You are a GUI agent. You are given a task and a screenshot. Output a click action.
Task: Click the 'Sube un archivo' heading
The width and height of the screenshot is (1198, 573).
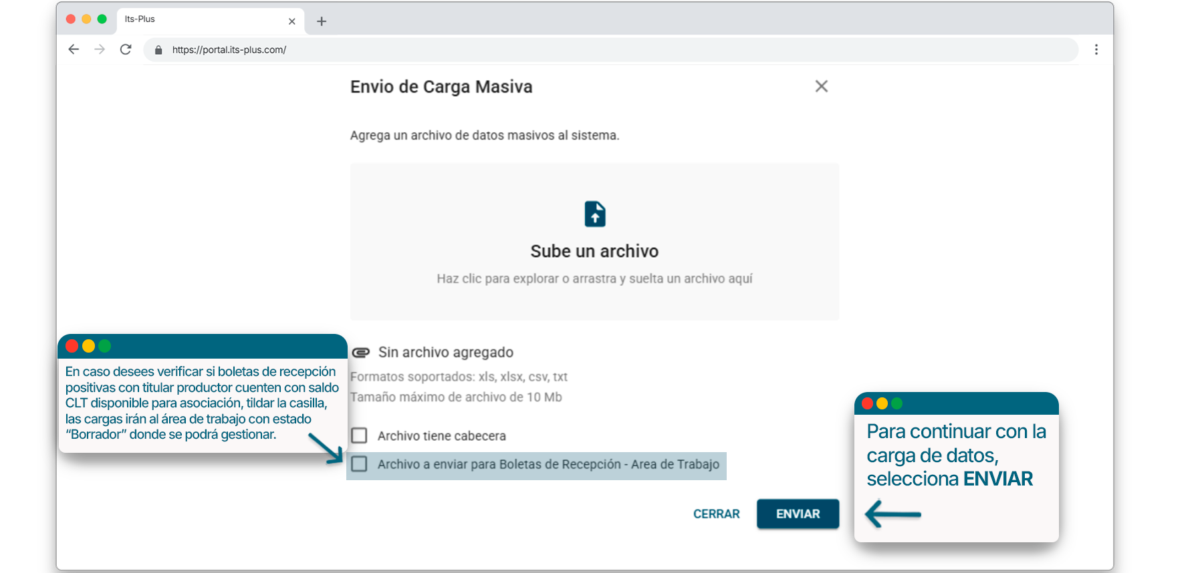tap(594, 251)
